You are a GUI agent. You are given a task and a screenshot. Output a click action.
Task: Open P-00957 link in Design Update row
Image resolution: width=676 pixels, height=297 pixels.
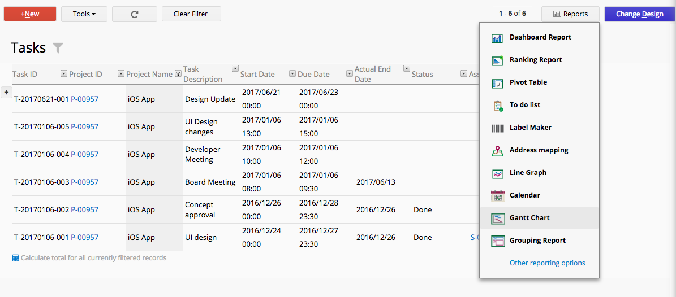coord(84,99)
